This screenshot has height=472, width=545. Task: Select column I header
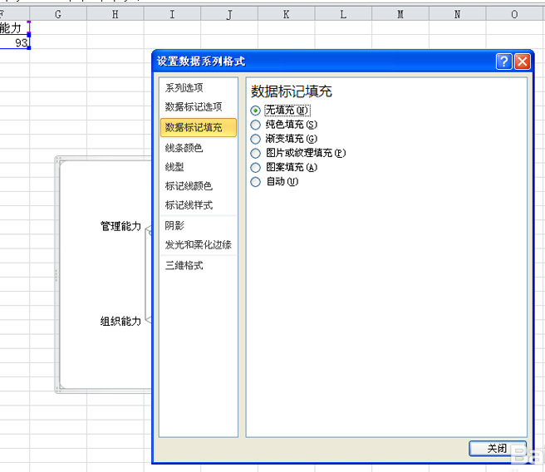(x=172, y=14)
